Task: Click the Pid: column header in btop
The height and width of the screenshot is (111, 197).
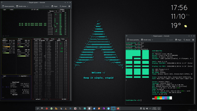Action: [36, 41]
